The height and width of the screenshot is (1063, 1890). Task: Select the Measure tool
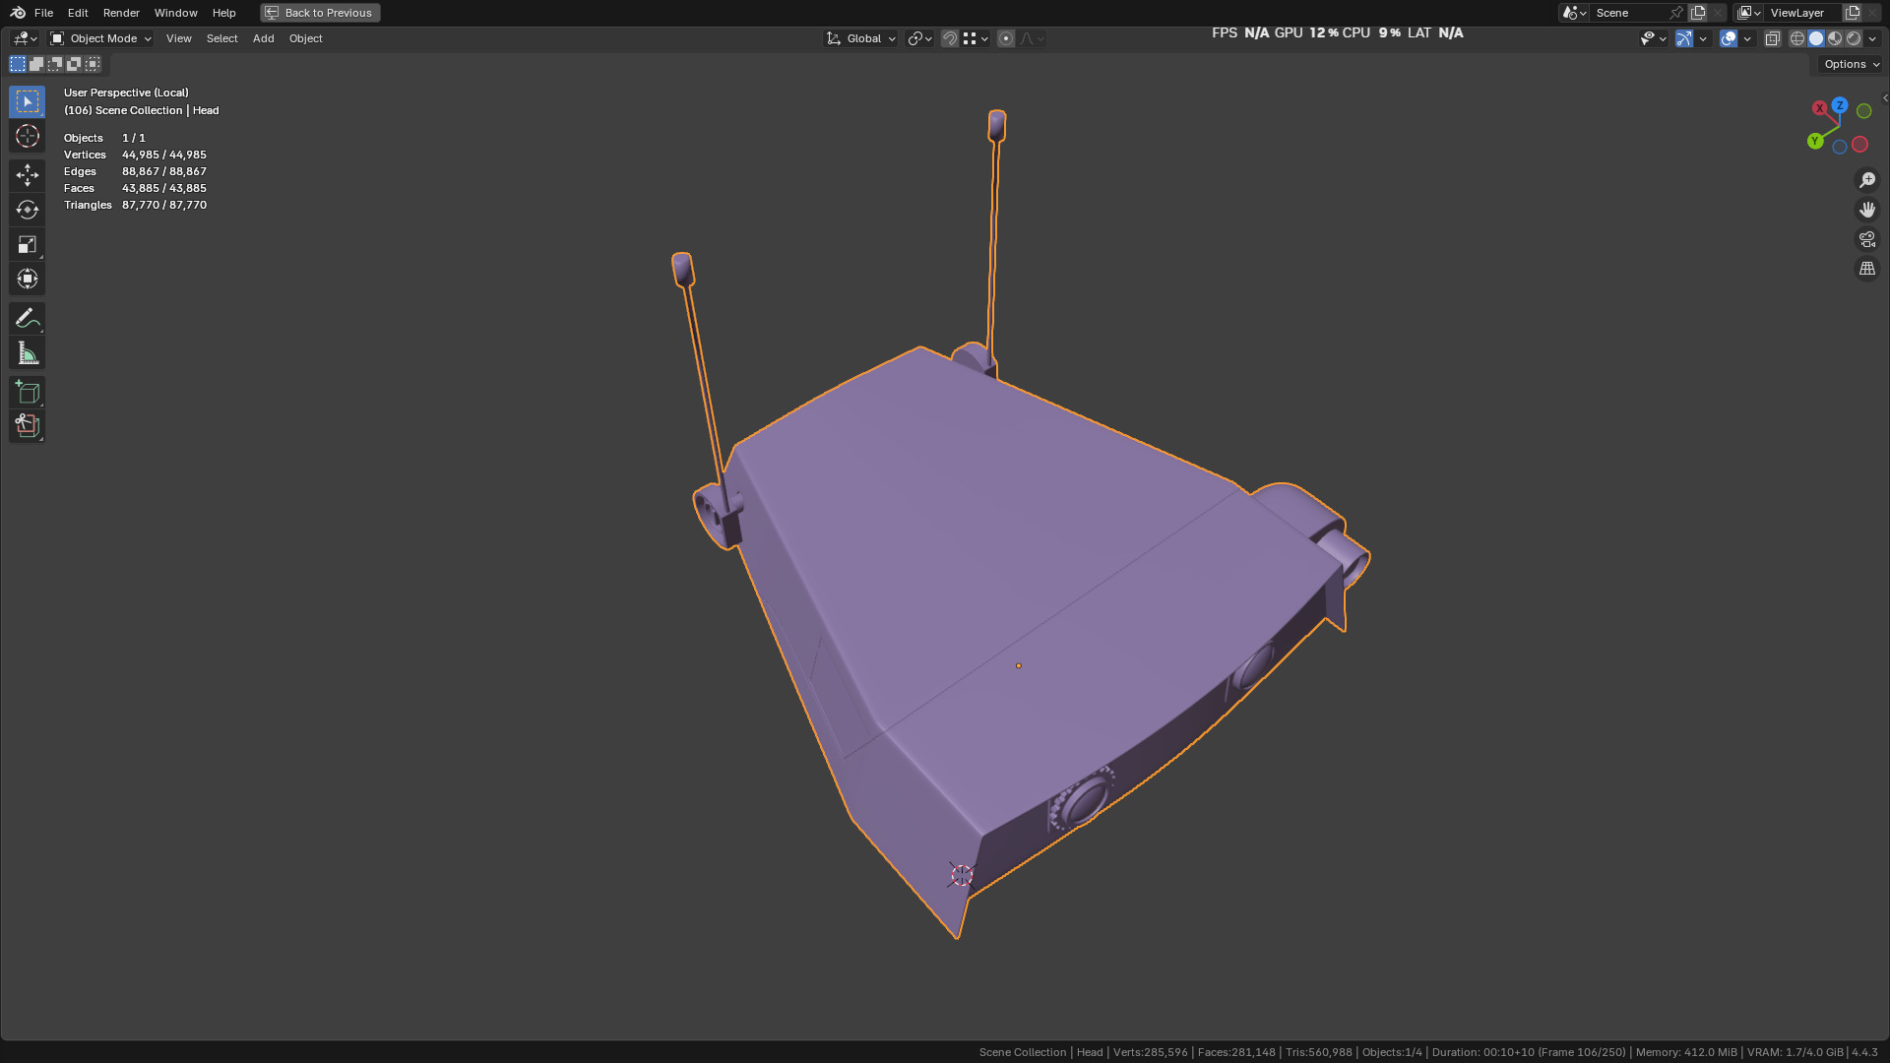tap(27, 352)
